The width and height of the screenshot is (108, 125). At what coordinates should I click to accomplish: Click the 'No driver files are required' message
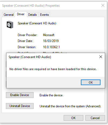click(x=53, y=69)
